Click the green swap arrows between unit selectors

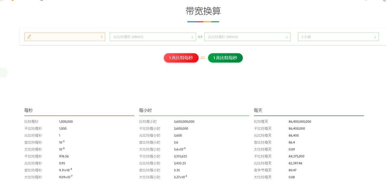(x=201, y=37)
